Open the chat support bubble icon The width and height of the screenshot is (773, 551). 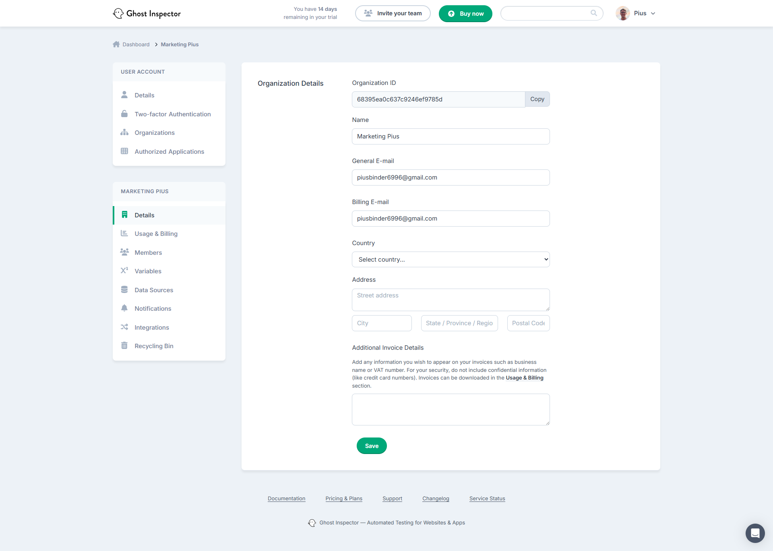(755, 533)
